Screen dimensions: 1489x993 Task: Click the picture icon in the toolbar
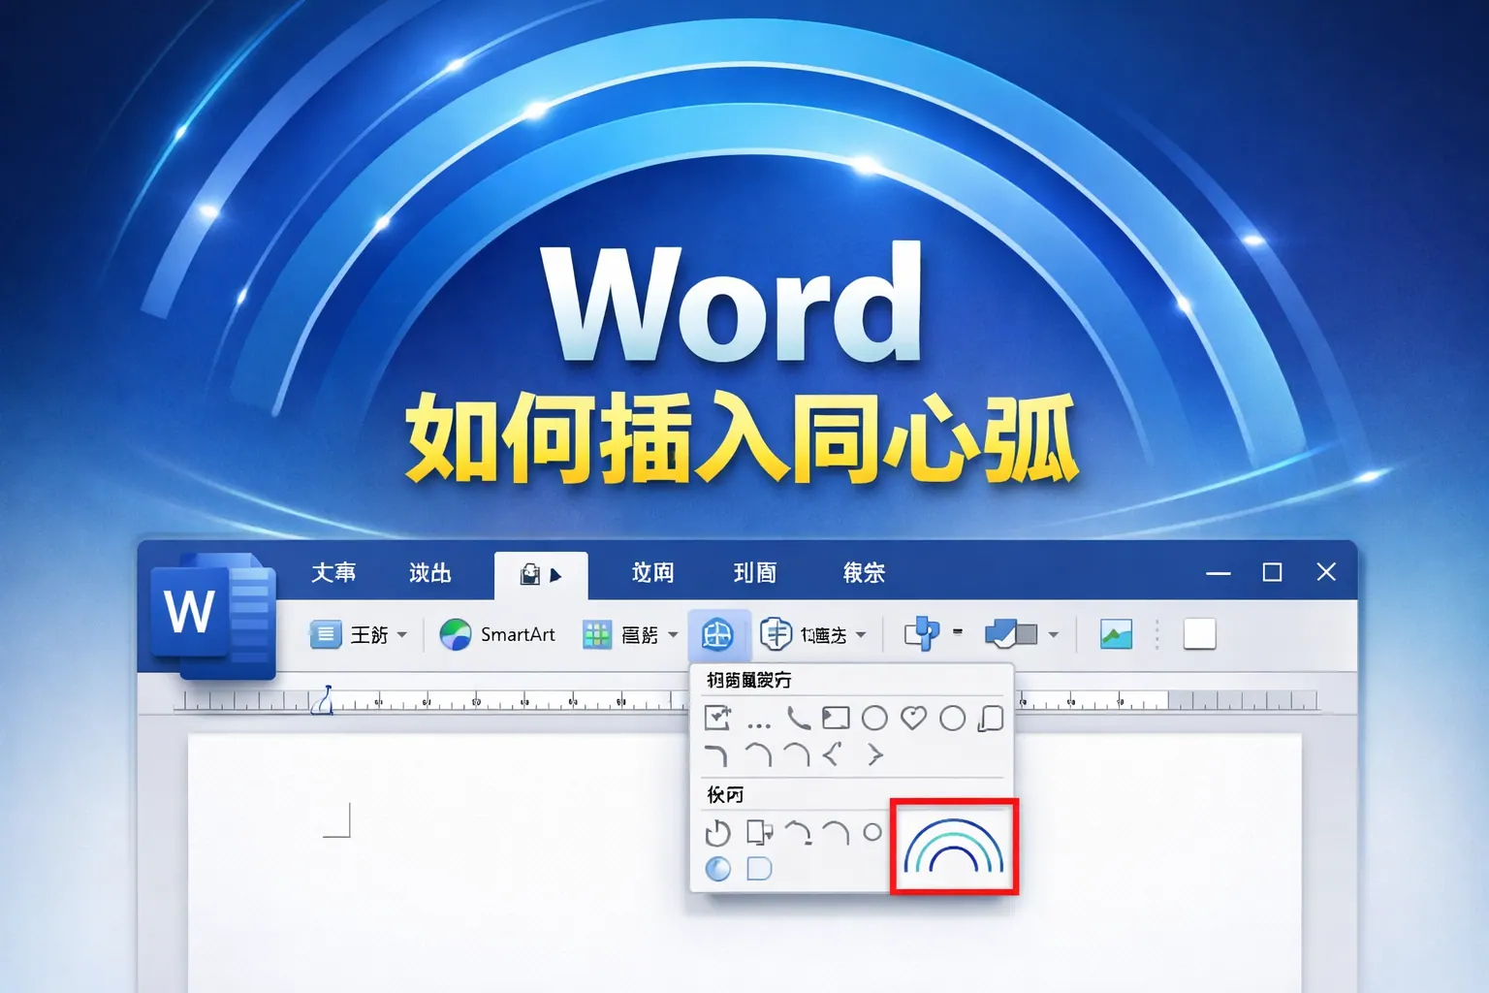click(1116, 635)
